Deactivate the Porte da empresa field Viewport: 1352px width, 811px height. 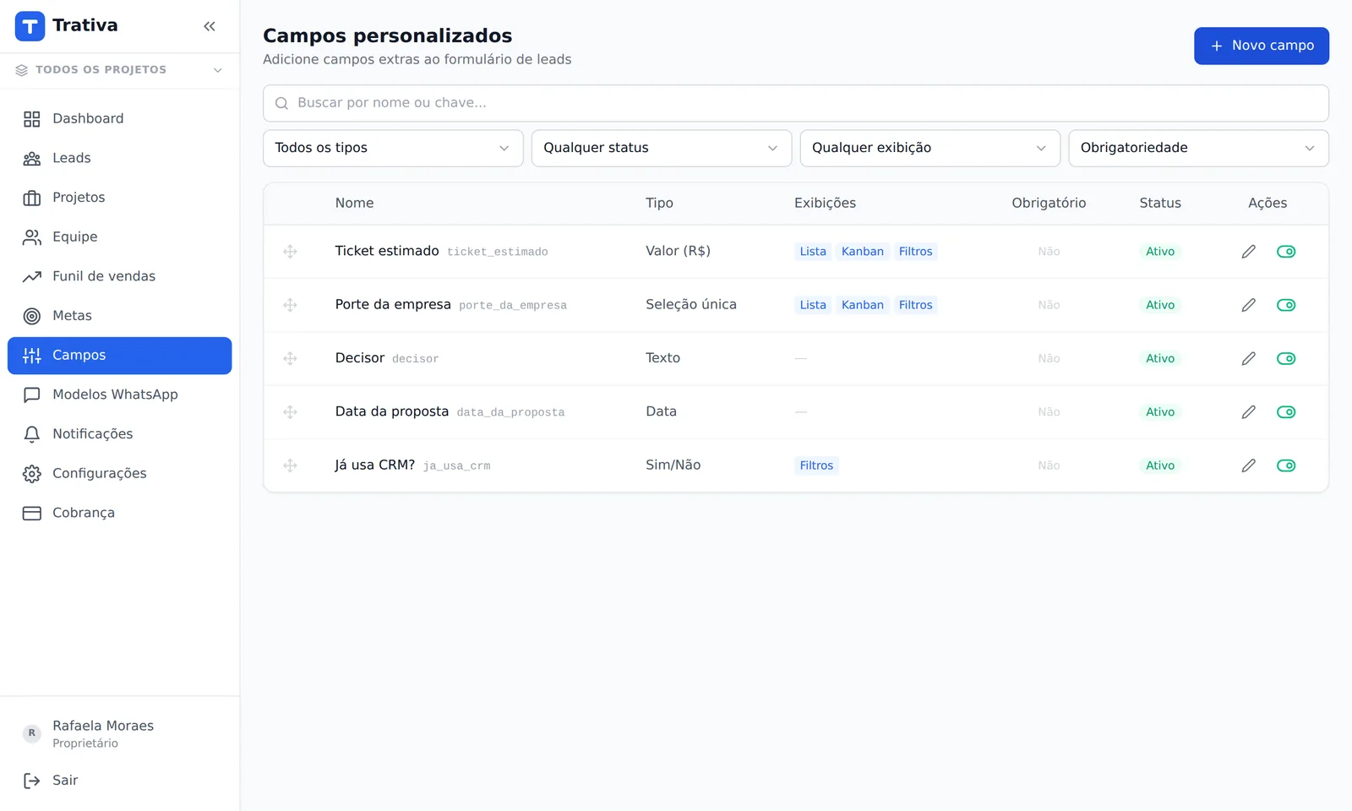1286,305
